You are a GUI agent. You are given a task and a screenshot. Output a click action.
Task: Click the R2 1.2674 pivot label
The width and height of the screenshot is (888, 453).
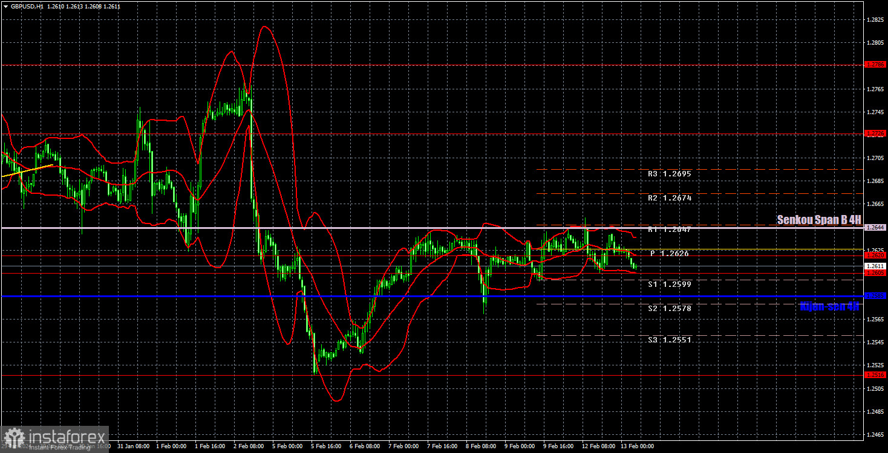(x=669, y=198)
